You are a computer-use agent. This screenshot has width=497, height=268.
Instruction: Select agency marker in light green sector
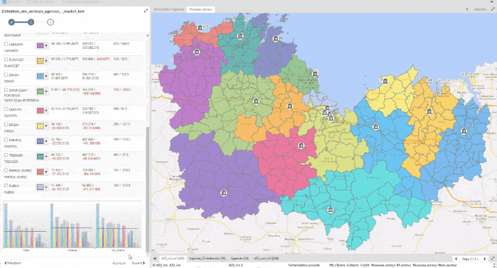click(256, 101)
